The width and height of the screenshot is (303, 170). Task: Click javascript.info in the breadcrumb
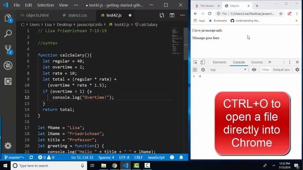[x=89, y=25]
